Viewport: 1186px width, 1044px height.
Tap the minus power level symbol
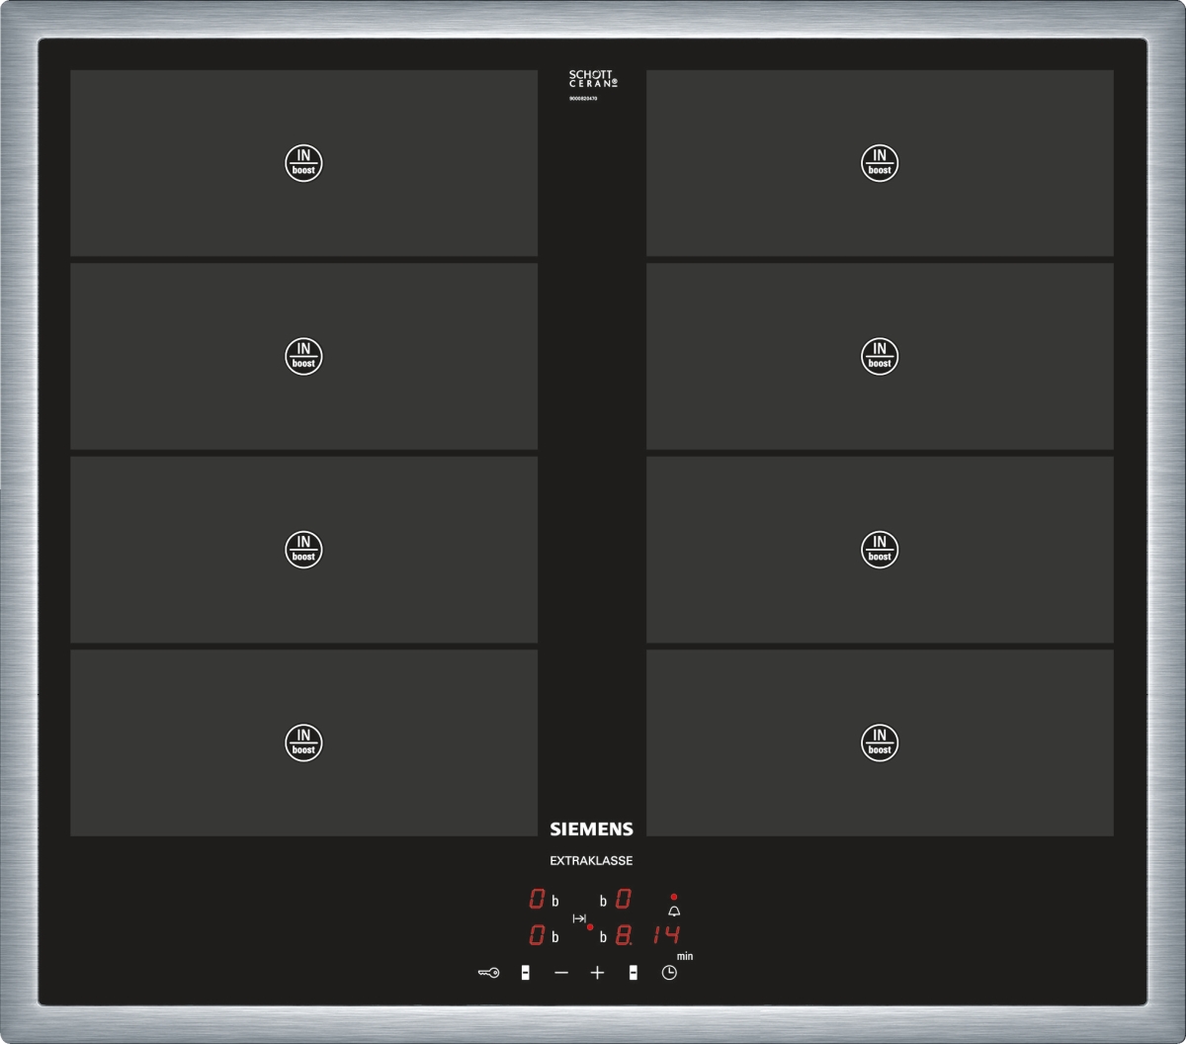pos(561,973)
